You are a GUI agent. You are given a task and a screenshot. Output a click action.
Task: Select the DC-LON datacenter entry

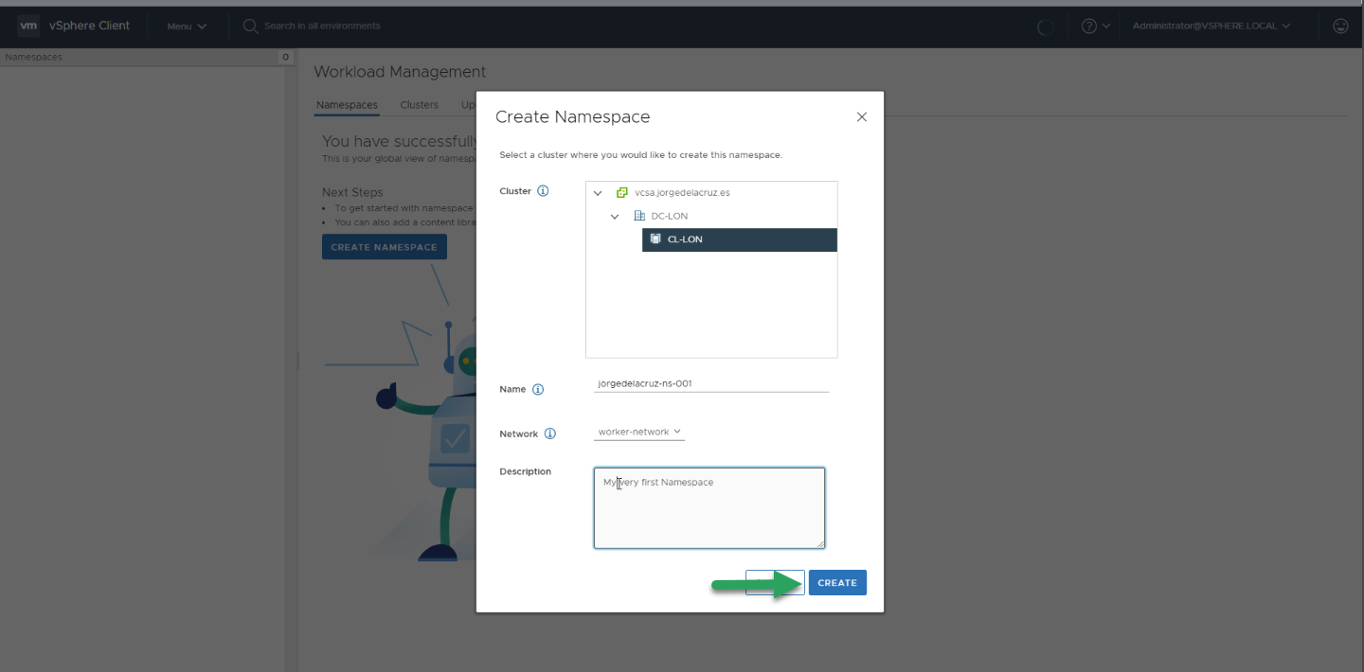click(x=670, y=217)
